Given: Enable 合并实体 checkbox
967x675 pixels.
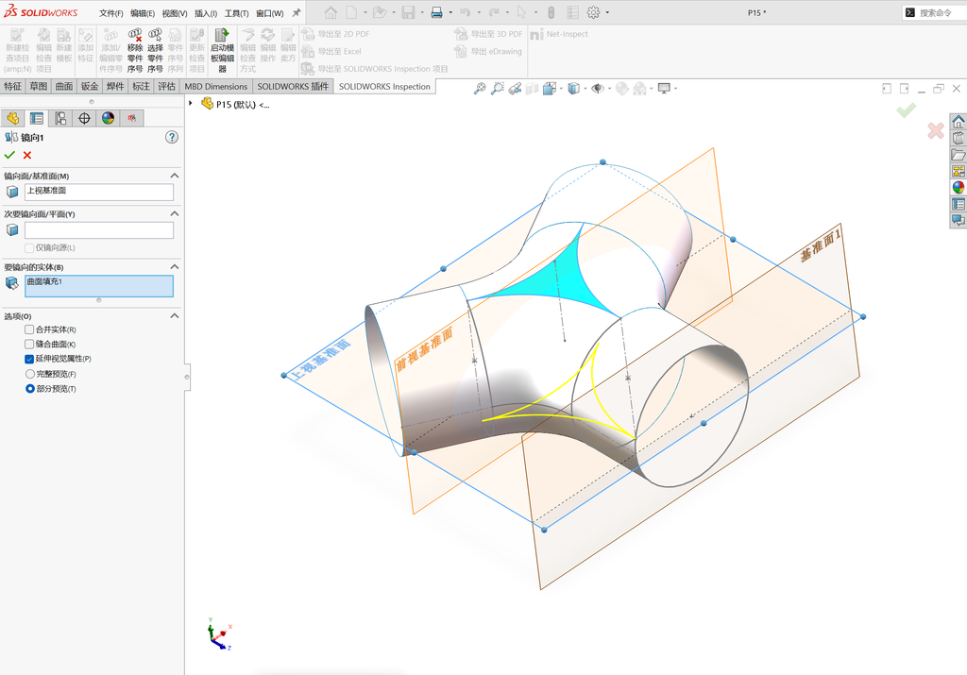Looking at the screenshot, I should click(x=29, y=329).
